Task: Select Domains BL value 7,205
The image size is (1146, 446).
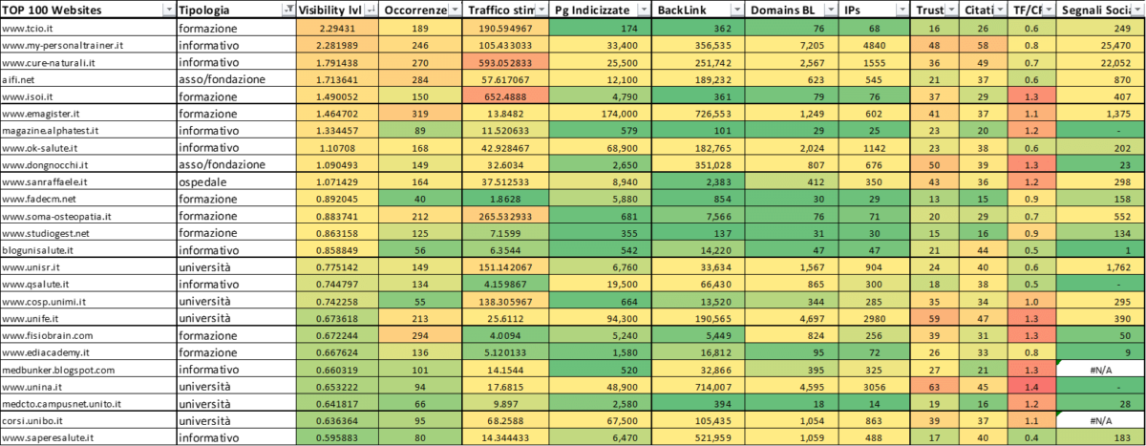Action: pyautogui.click(x=793, y=45)
